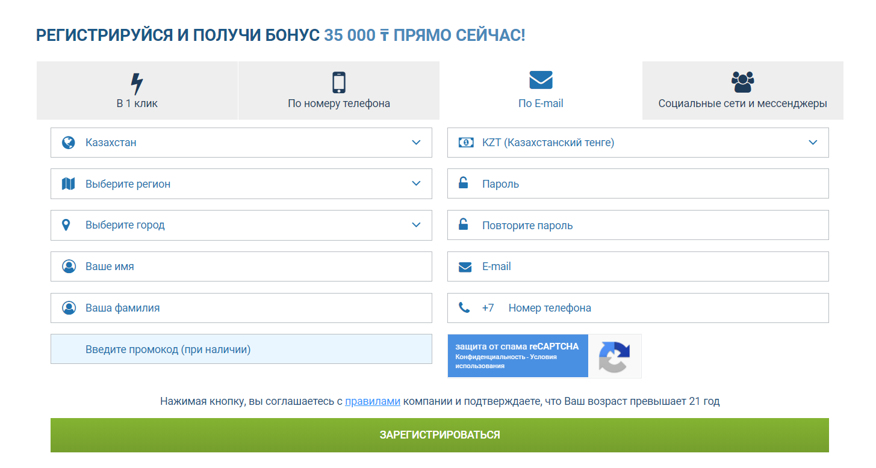Screen dimensions: 876x468
Task: Open the Выберите регион dropdown
Action: [416, 183]
